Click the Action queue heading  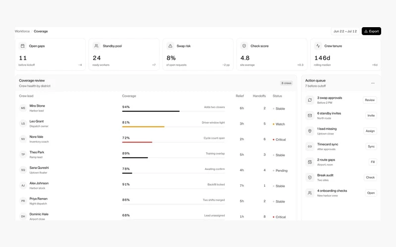tap(315, 81)
